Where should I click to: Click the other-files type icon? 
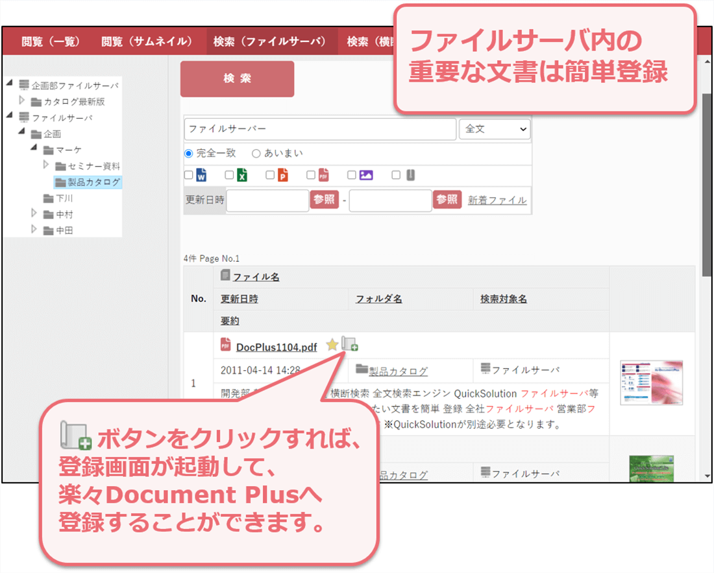click(x=410, y=174)
